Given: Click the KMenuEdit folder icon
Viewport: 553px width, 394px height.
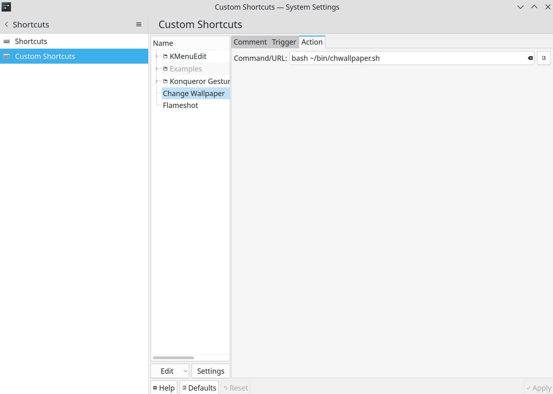Looking at the screenshot, I should 165,56.
